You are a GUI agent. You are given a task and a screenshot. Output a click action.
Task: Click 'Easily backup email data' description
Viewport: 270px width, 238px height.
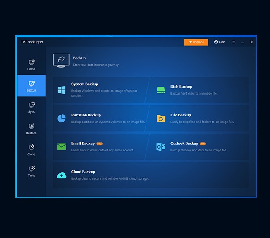(x=103, y=150)
